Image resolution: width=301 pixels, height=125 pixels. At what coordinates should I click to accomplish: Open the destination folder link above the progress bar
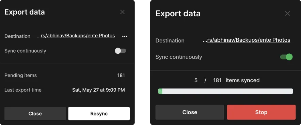pos(247,40)
